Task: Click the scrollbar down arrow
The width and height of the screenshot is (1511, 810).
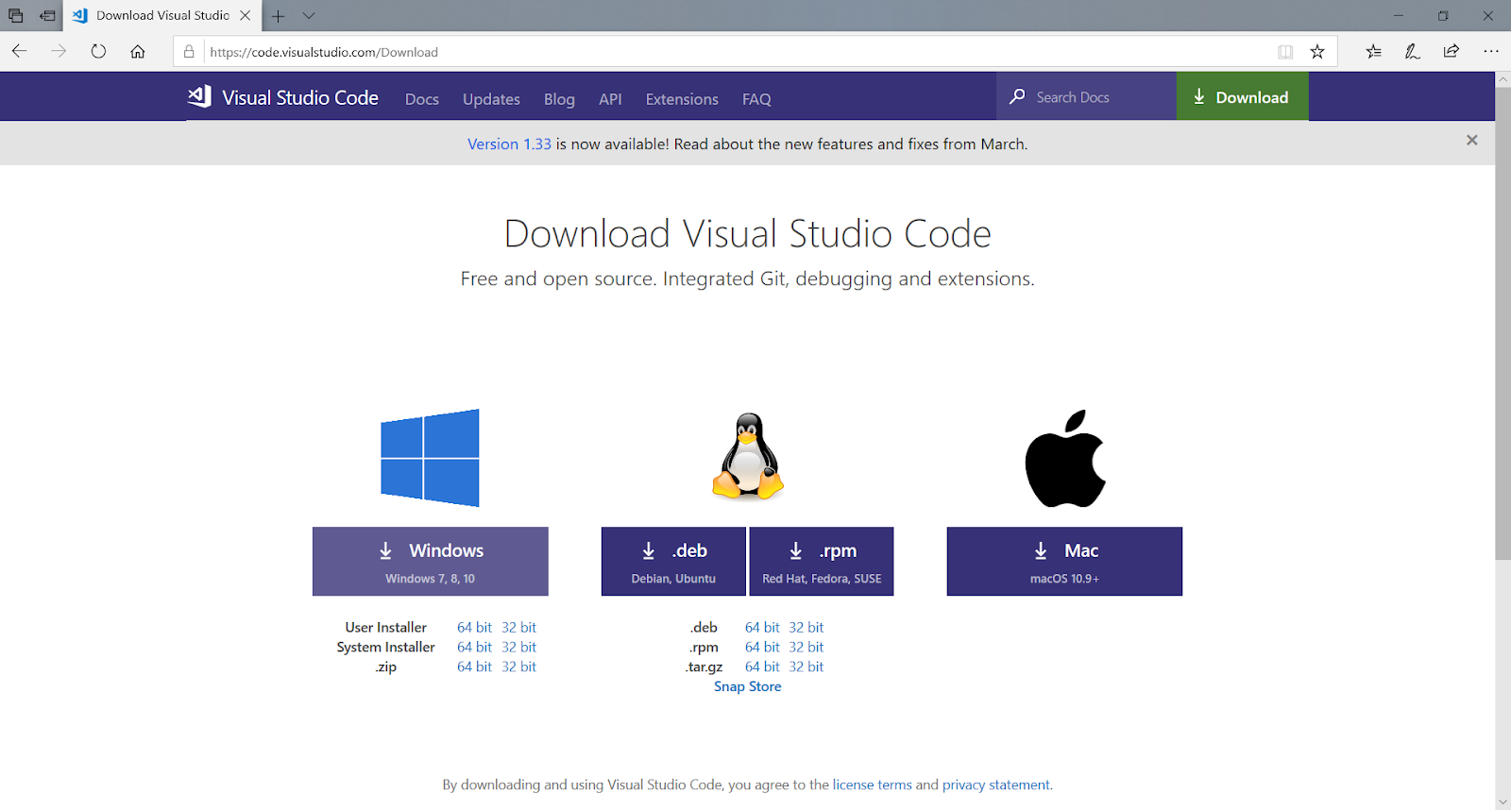Action: (1503, 802)
